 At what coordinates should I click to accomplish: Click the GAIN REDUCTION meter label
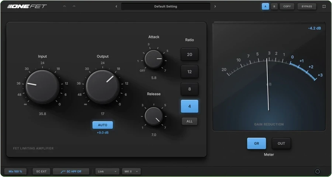[269, 124]
